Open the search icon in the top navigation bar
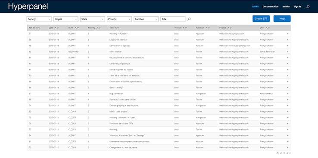Viewport: 318px width, 158px height. click(308, 7)
